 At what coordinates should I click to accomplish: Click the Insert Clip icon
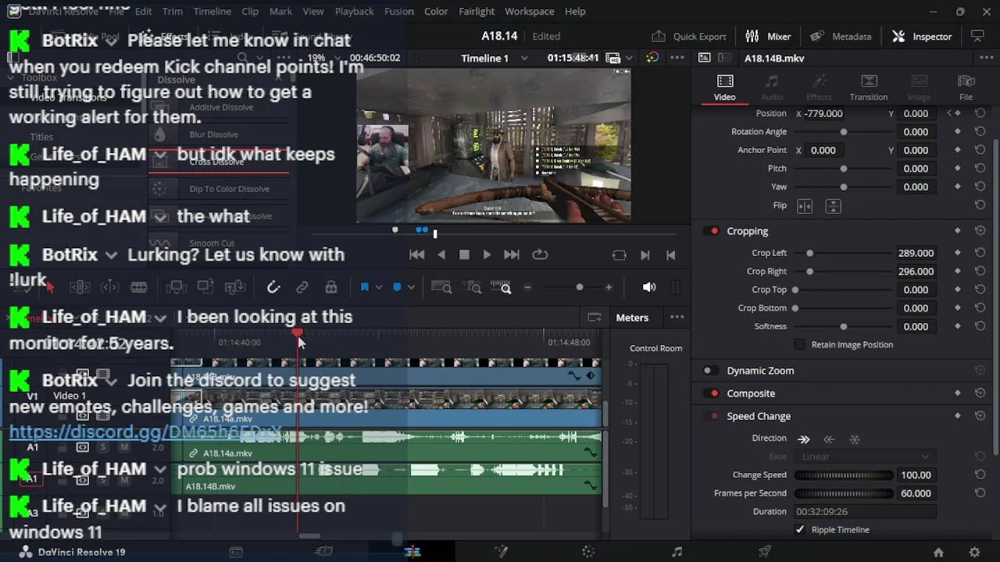(176, 287)
